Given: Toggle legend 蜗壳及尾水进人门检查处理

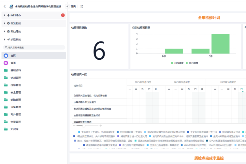Looking at the screenshot, I should [132, 136].
